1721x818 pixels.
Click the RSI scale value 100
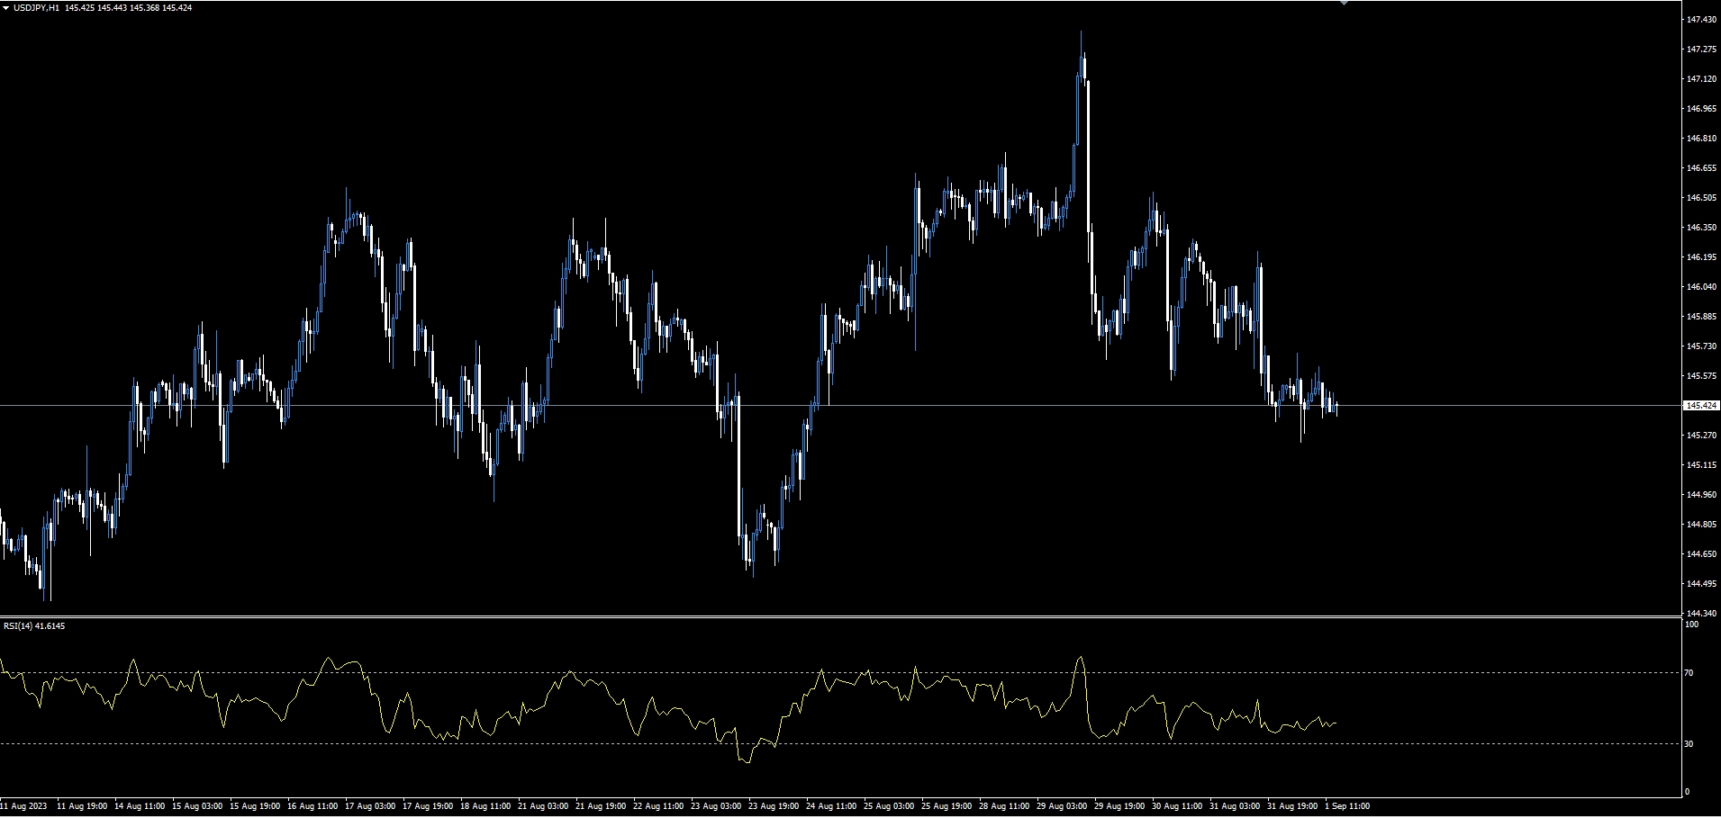click(1691, 625)
